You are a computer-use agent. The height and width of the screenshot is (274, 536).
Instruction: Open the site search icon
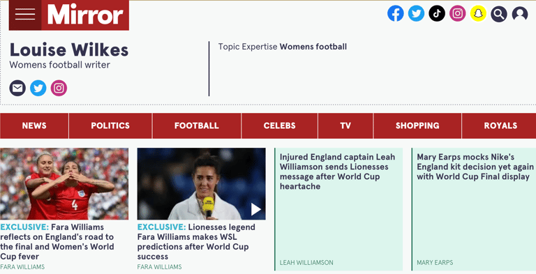click(x=499, y=14)
